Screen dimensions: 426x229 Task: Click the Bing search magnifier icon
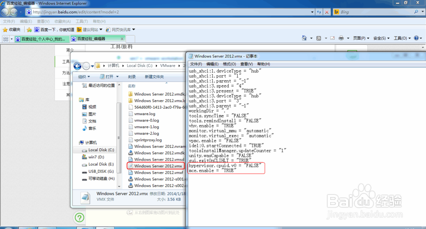(416, 12)
